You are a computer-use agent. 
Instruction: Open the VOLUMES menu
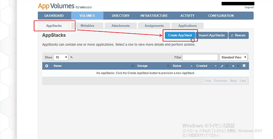point(87,16)
